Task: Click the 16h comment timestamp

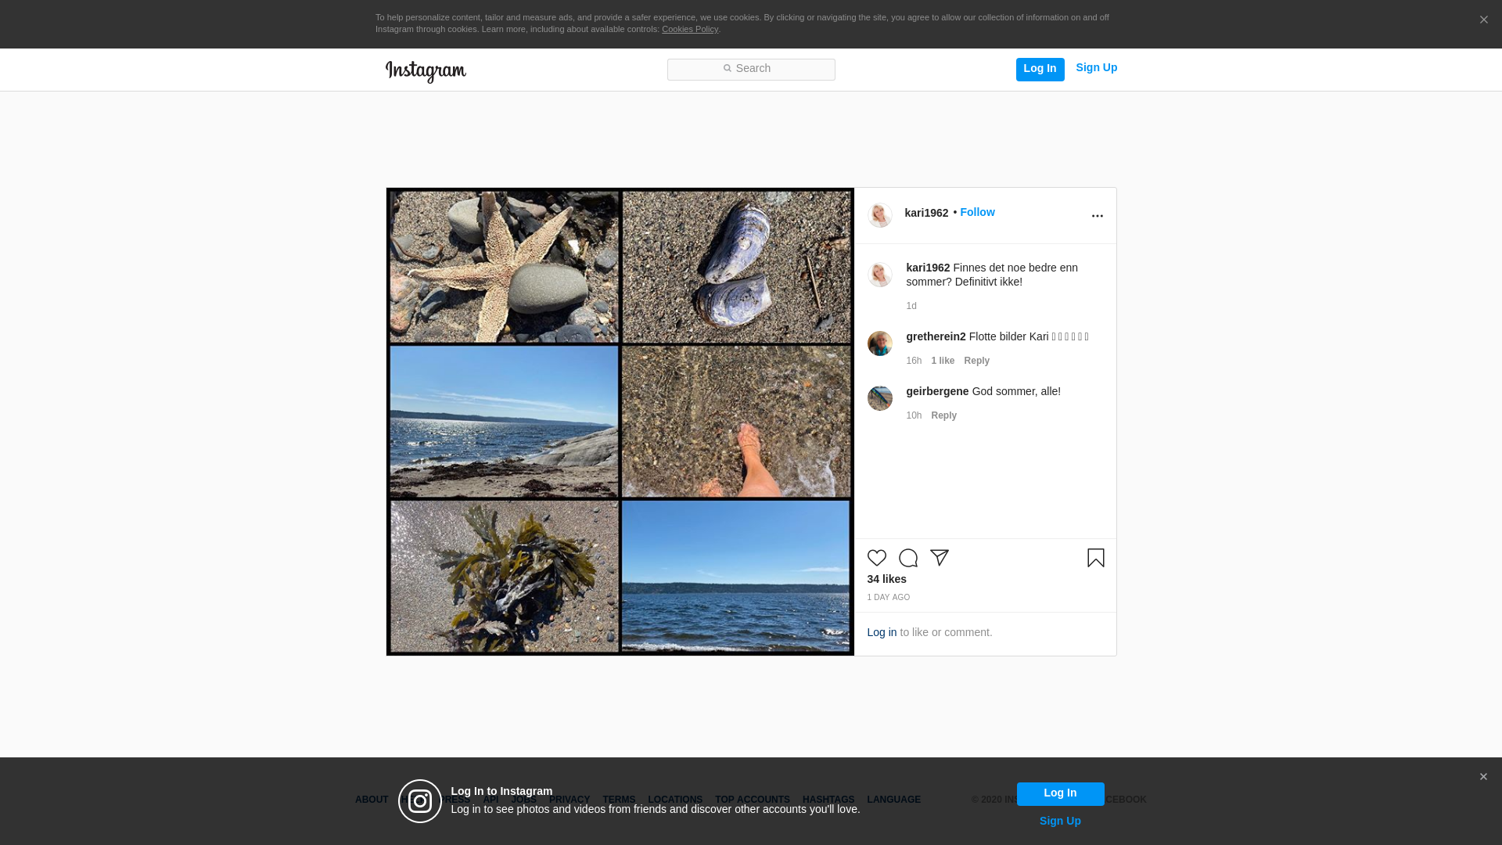Action: [914, 361]
